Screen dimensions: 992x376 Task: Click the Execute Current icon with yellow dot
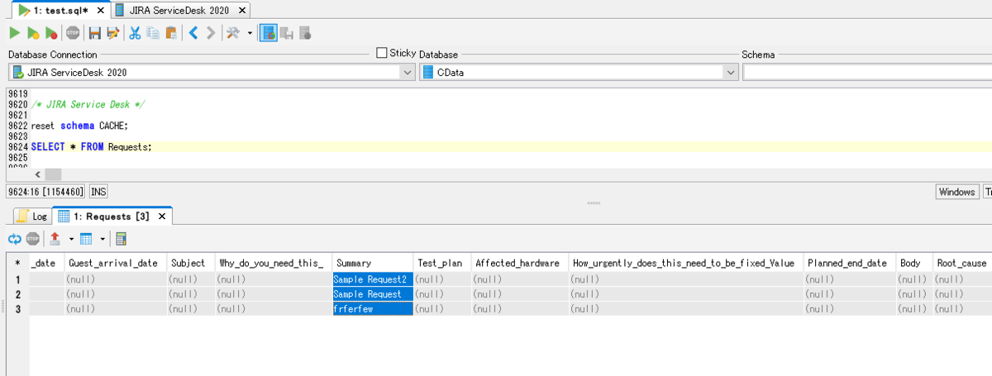click(x=33, y=33)
